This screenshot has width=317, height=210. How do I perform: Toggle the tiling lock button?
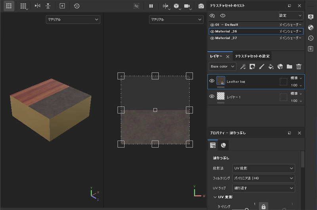pos(264,206)
